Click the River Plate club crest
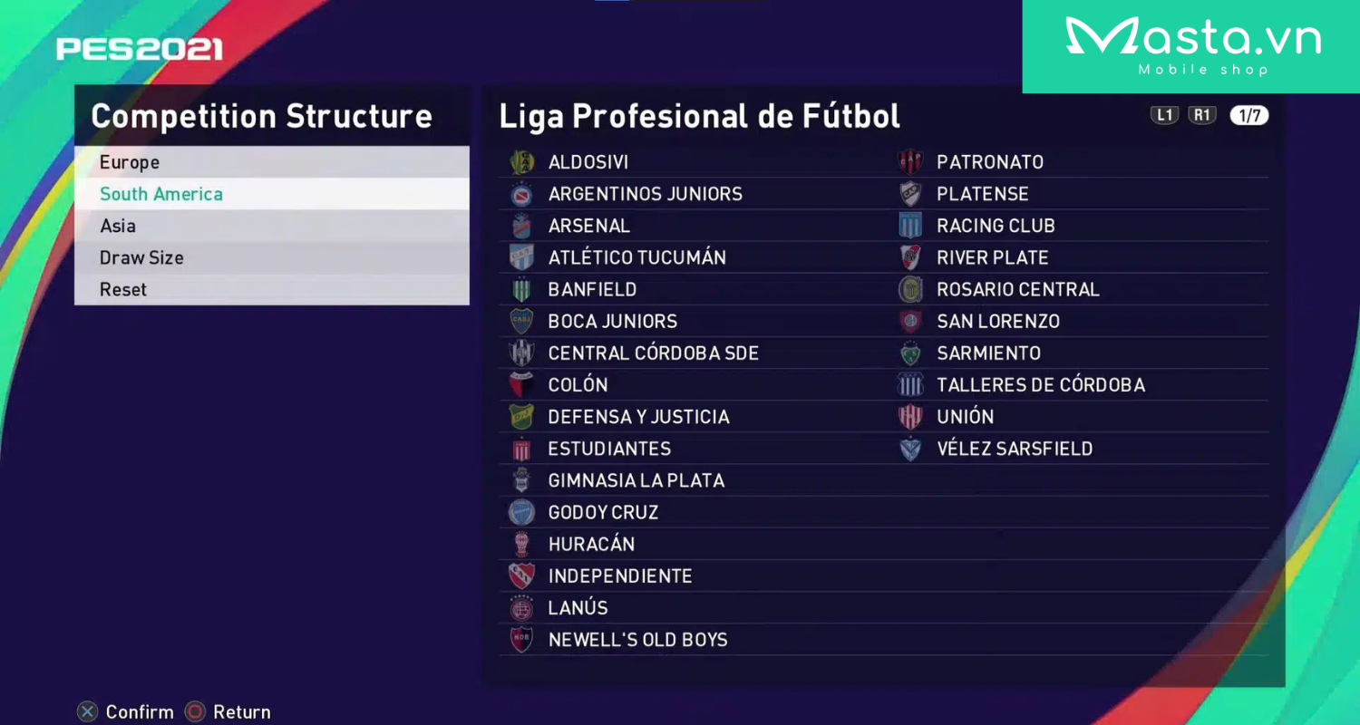The height and width of the screenshot is (725, 1360). 910,257
